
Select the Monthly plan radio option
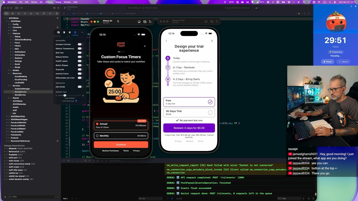[x=97, y=136]
